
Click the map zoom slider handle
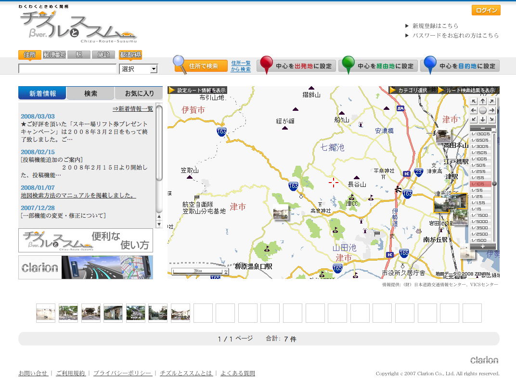click(x=494, y=184)
